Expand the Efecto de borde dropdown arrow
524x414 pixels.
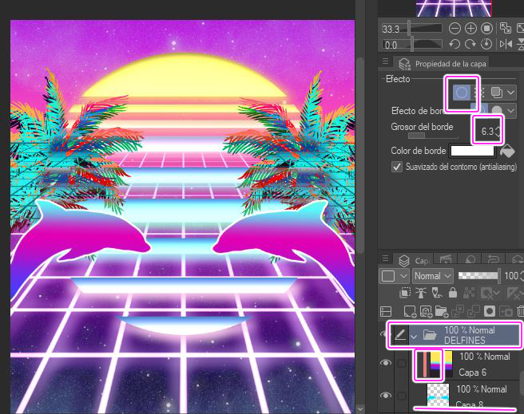point(511,110)
